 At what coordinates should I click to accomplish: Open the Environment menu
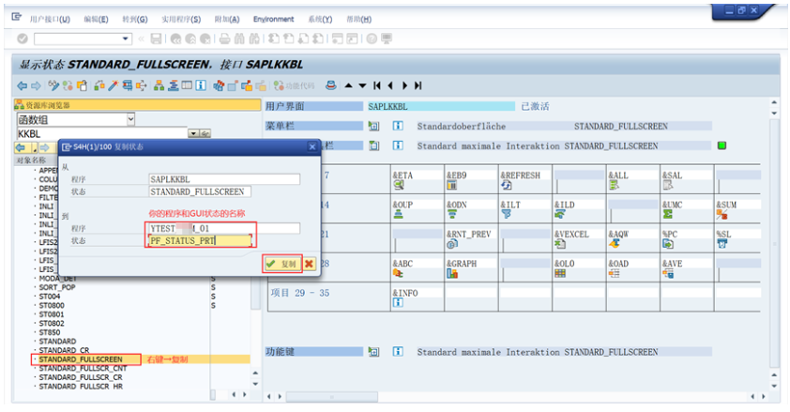(x=273, y=19)
